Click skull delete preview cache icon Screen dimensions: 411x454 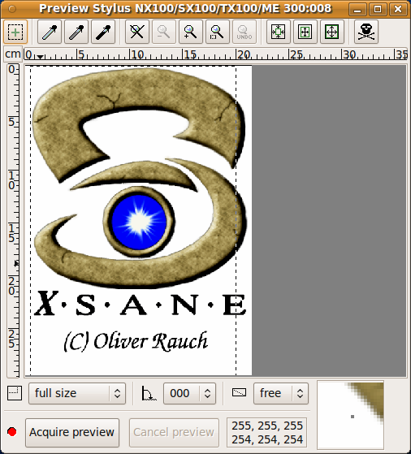(366, 32)
